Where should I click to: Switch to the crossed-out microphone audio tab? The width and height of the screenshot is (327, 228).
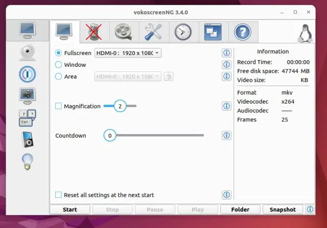[94, 32]
